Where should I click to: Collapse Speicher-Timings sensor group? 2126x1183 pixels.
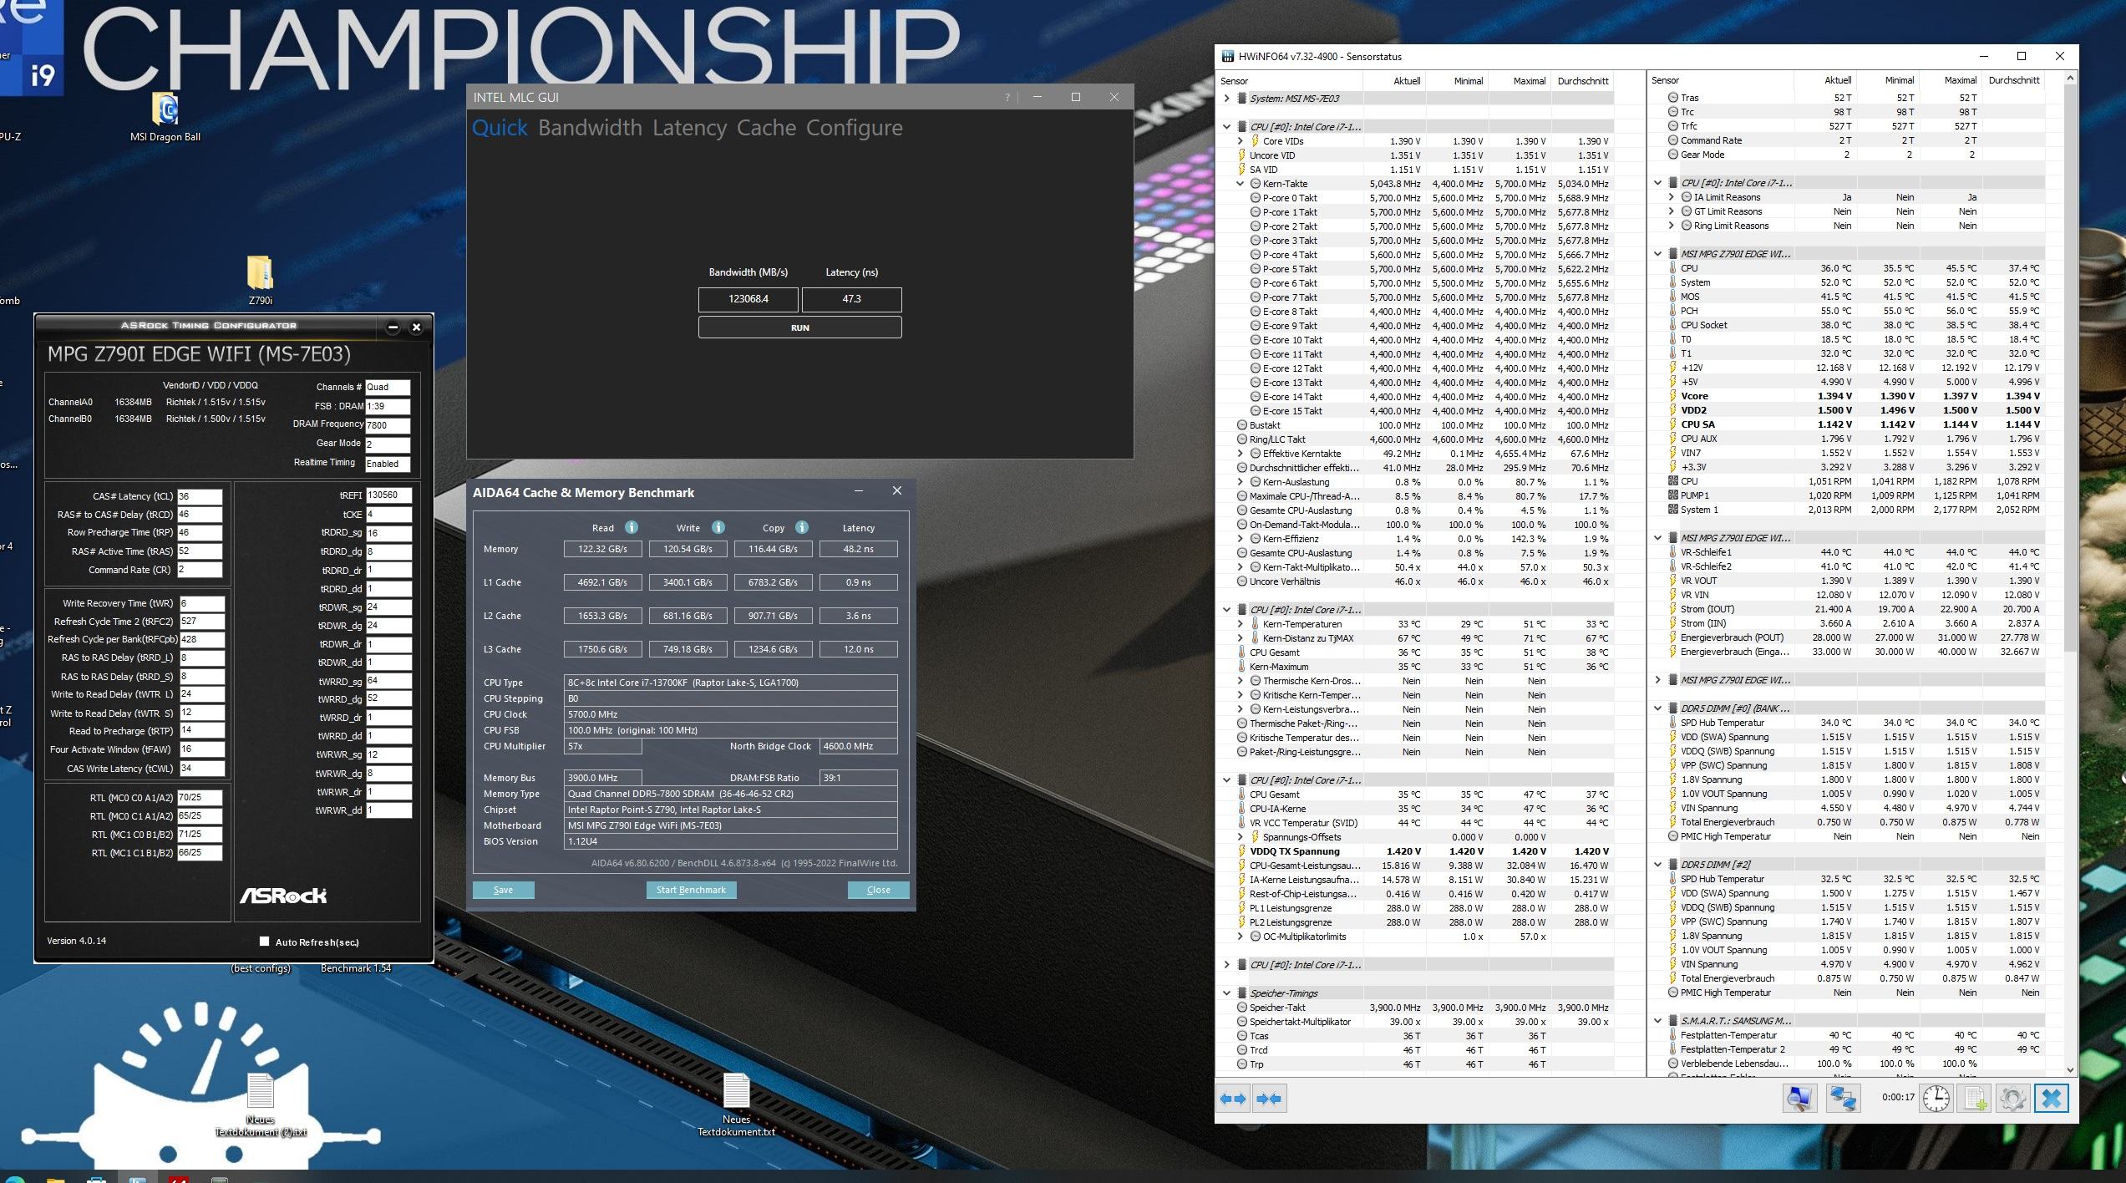click(x=1226, y=993)
